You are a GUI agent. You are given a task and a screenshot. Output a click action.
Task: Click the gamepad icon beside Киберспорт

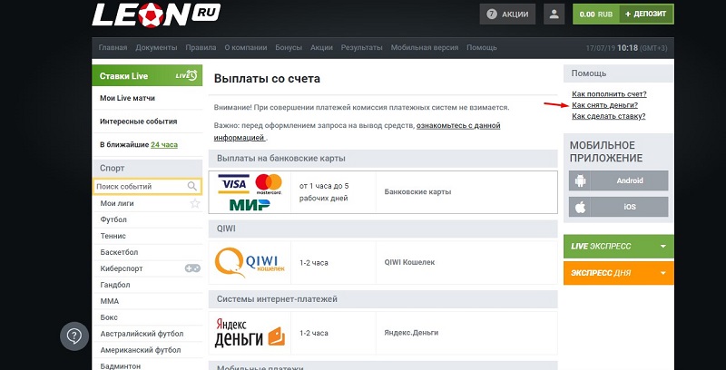click(x=192, y=268)
